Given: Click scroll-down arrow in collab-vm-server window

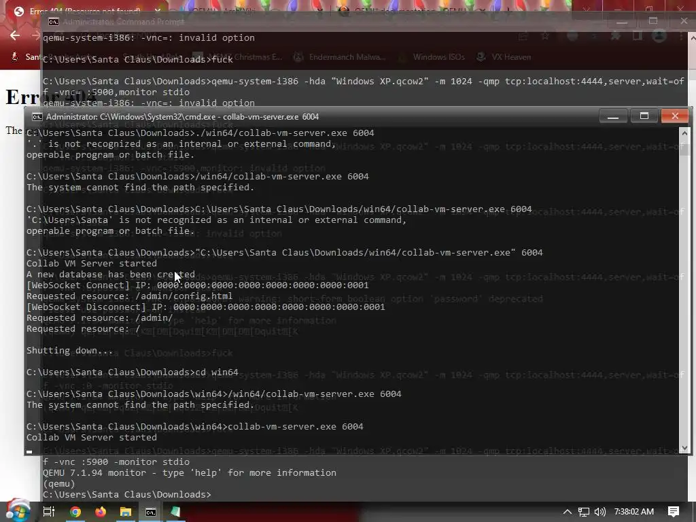Looking at the screenshot, I should point(684,448).
